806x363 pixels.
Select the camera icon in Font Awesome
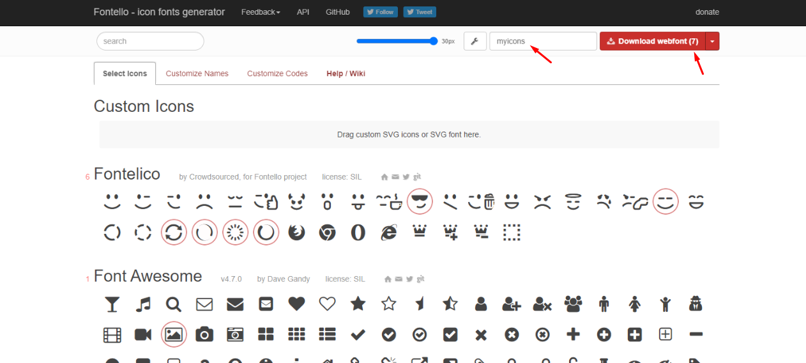204,334
